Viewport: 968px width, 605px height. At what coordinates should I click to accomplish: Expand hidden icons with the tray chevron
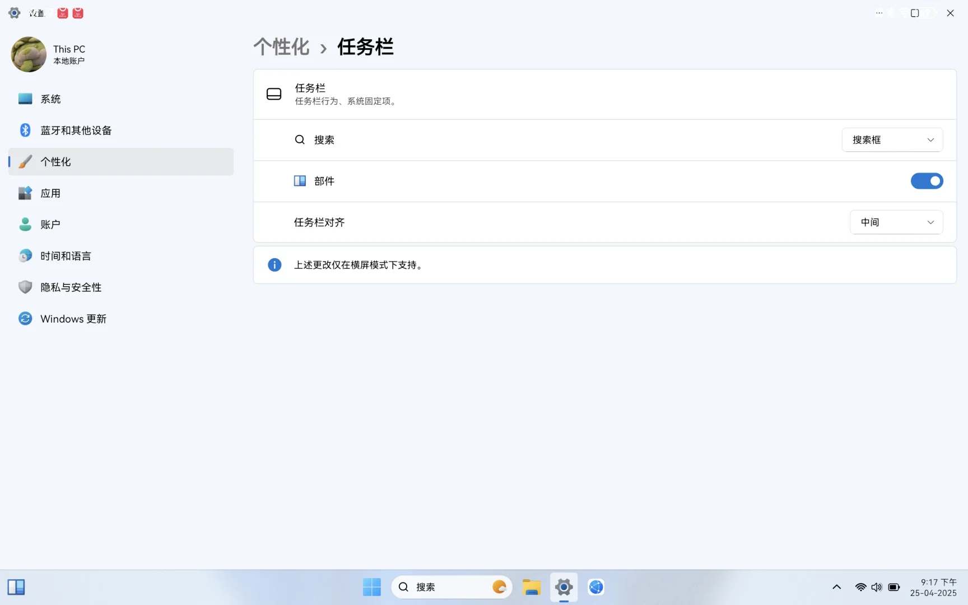tap(836, 587)
